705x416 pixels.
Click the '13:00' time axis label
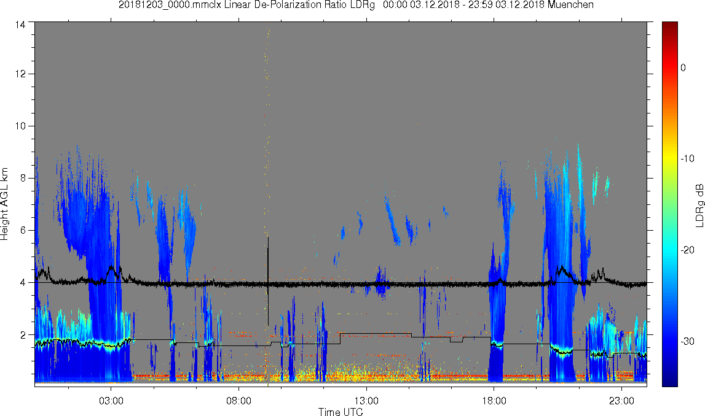[366, 401]
